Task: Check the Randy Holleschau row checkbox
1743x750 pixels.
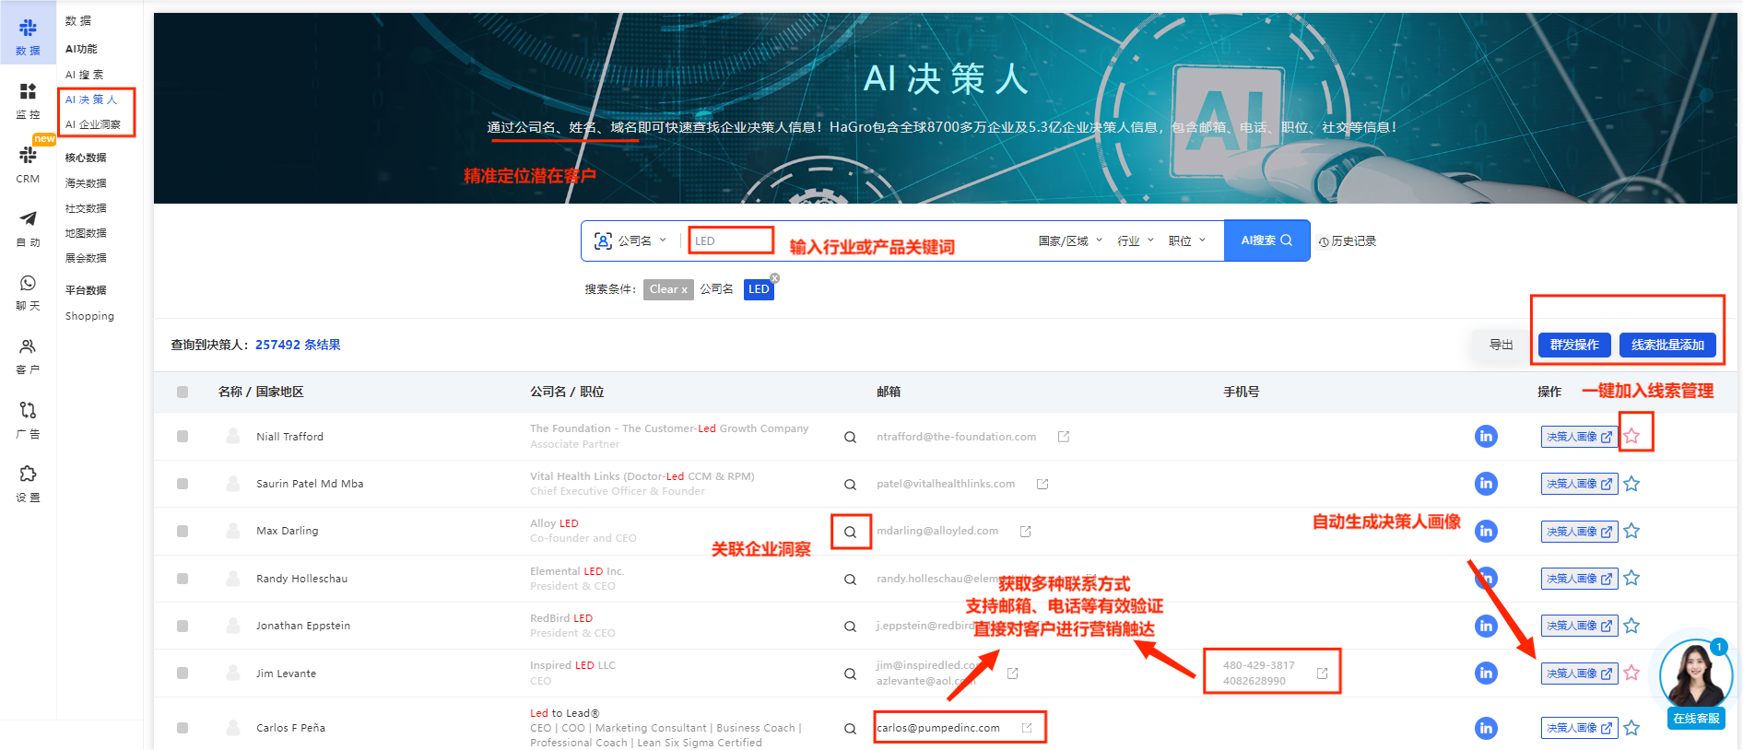Action: [x=183, y=579]
